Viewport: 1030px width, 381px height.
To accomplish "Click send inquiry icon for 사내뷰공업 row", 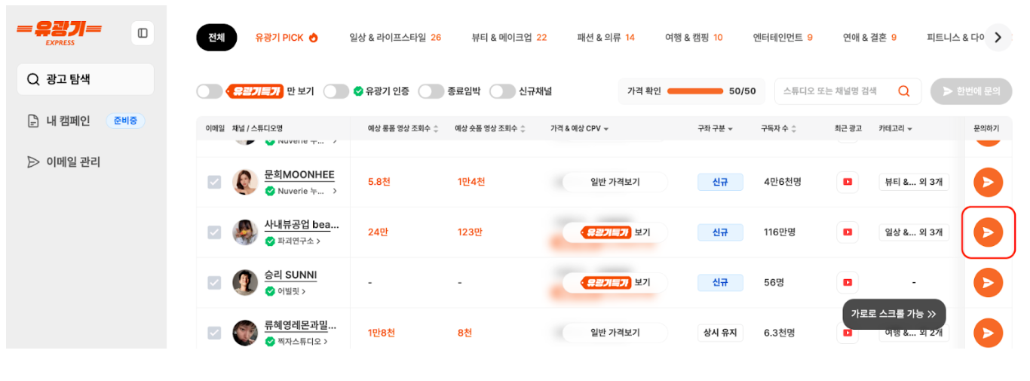I will tap(988, 232).
